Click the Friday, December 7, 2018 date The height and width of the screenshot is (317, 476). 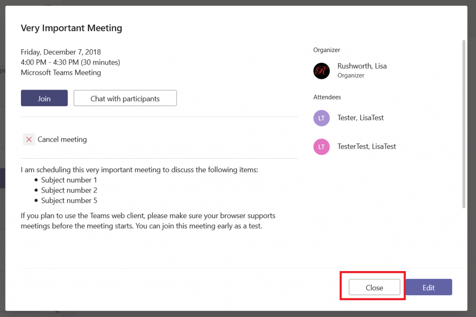click(61, 52)
